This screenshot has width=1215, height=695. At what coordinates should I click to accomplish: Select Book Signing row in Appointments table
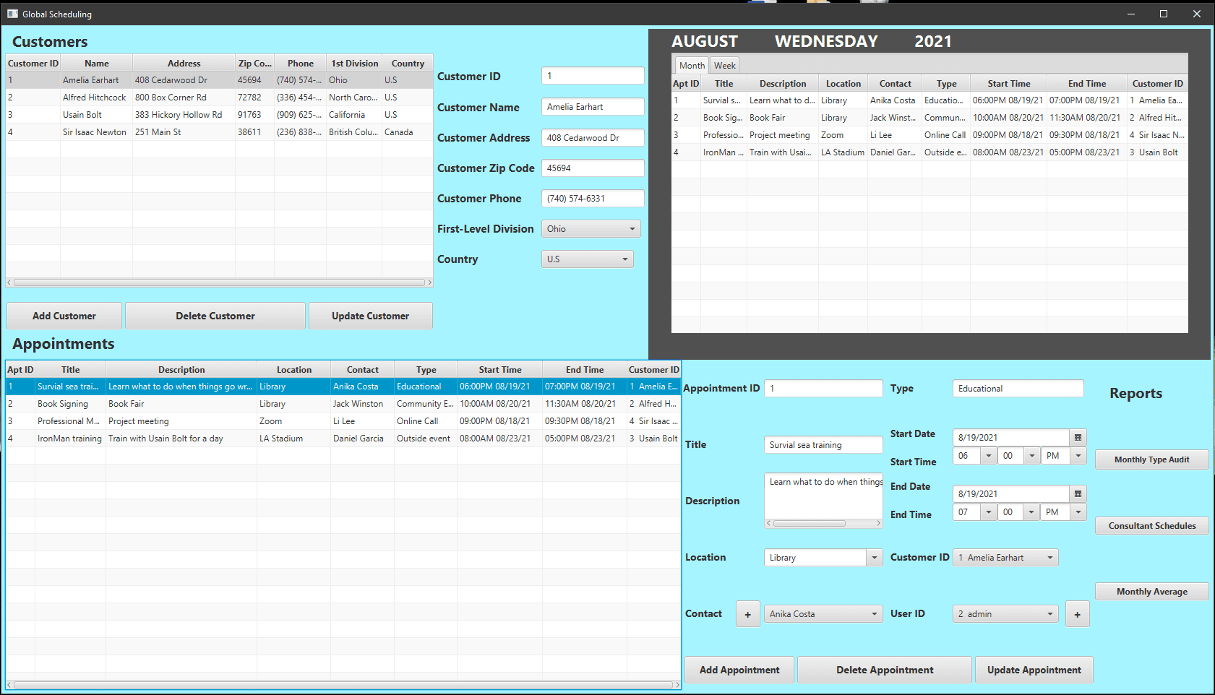(x=343, y=404)
